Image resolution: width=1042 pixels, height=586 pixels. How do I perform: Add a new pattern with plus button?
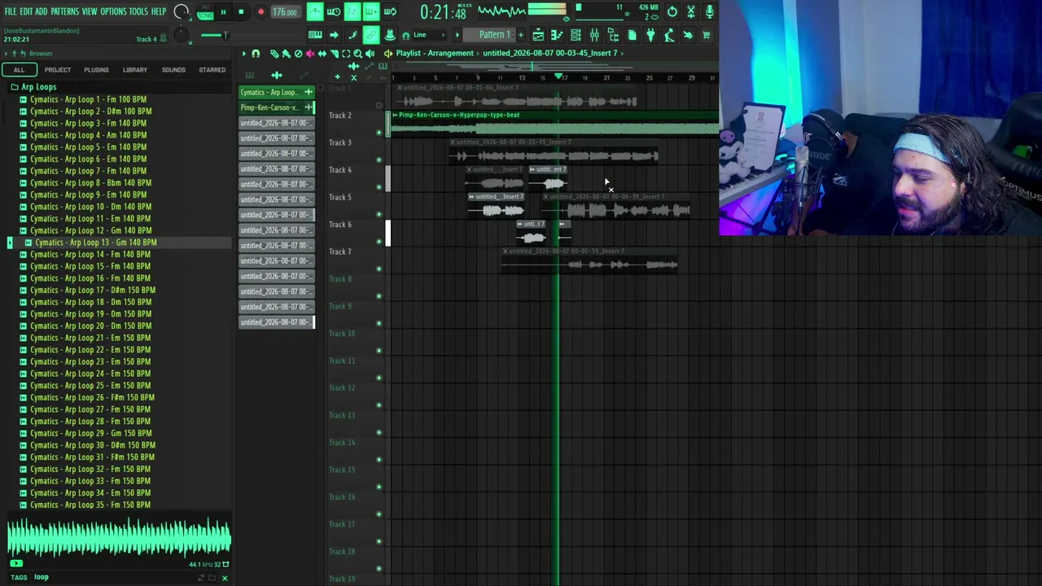tap(521, 35)
